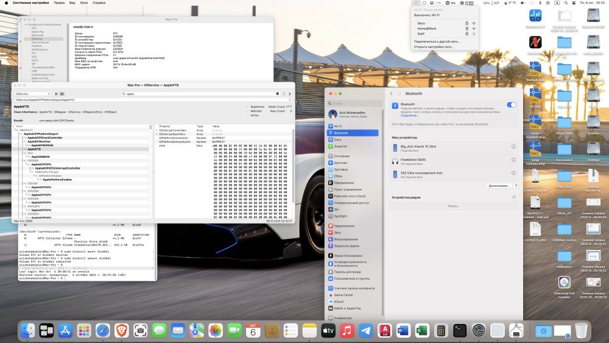Collapse the bios tree node
Viewport: 609px width, 343px height.
[24, 153]
